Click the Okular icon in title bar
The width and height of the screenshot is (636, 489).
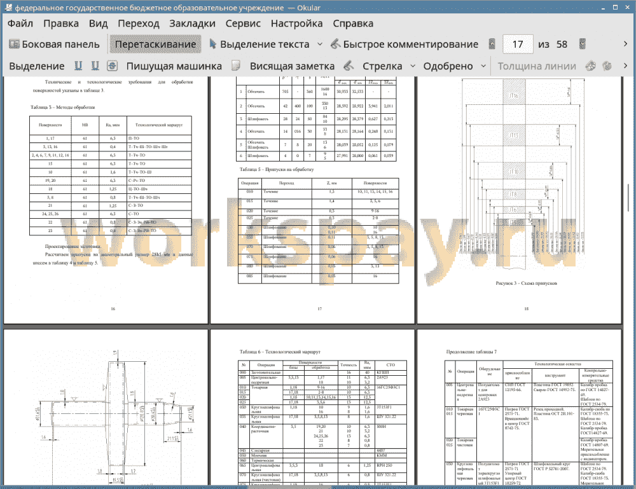tap(8, 8)
